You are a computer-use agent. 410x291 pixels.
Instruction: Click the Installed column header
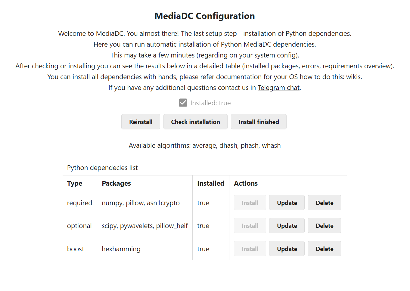pos(210,184)
